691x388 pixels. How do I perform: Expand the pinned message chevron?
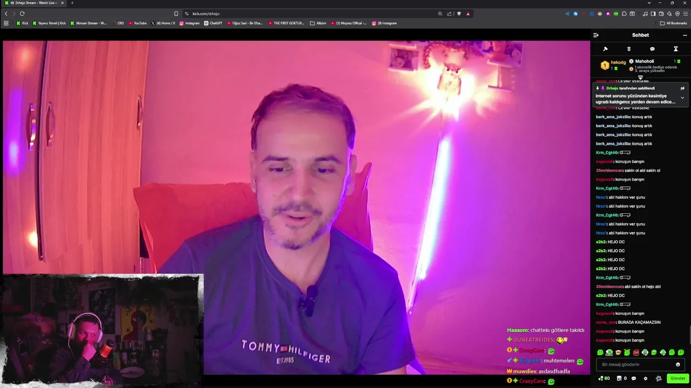tap(682, 98)
